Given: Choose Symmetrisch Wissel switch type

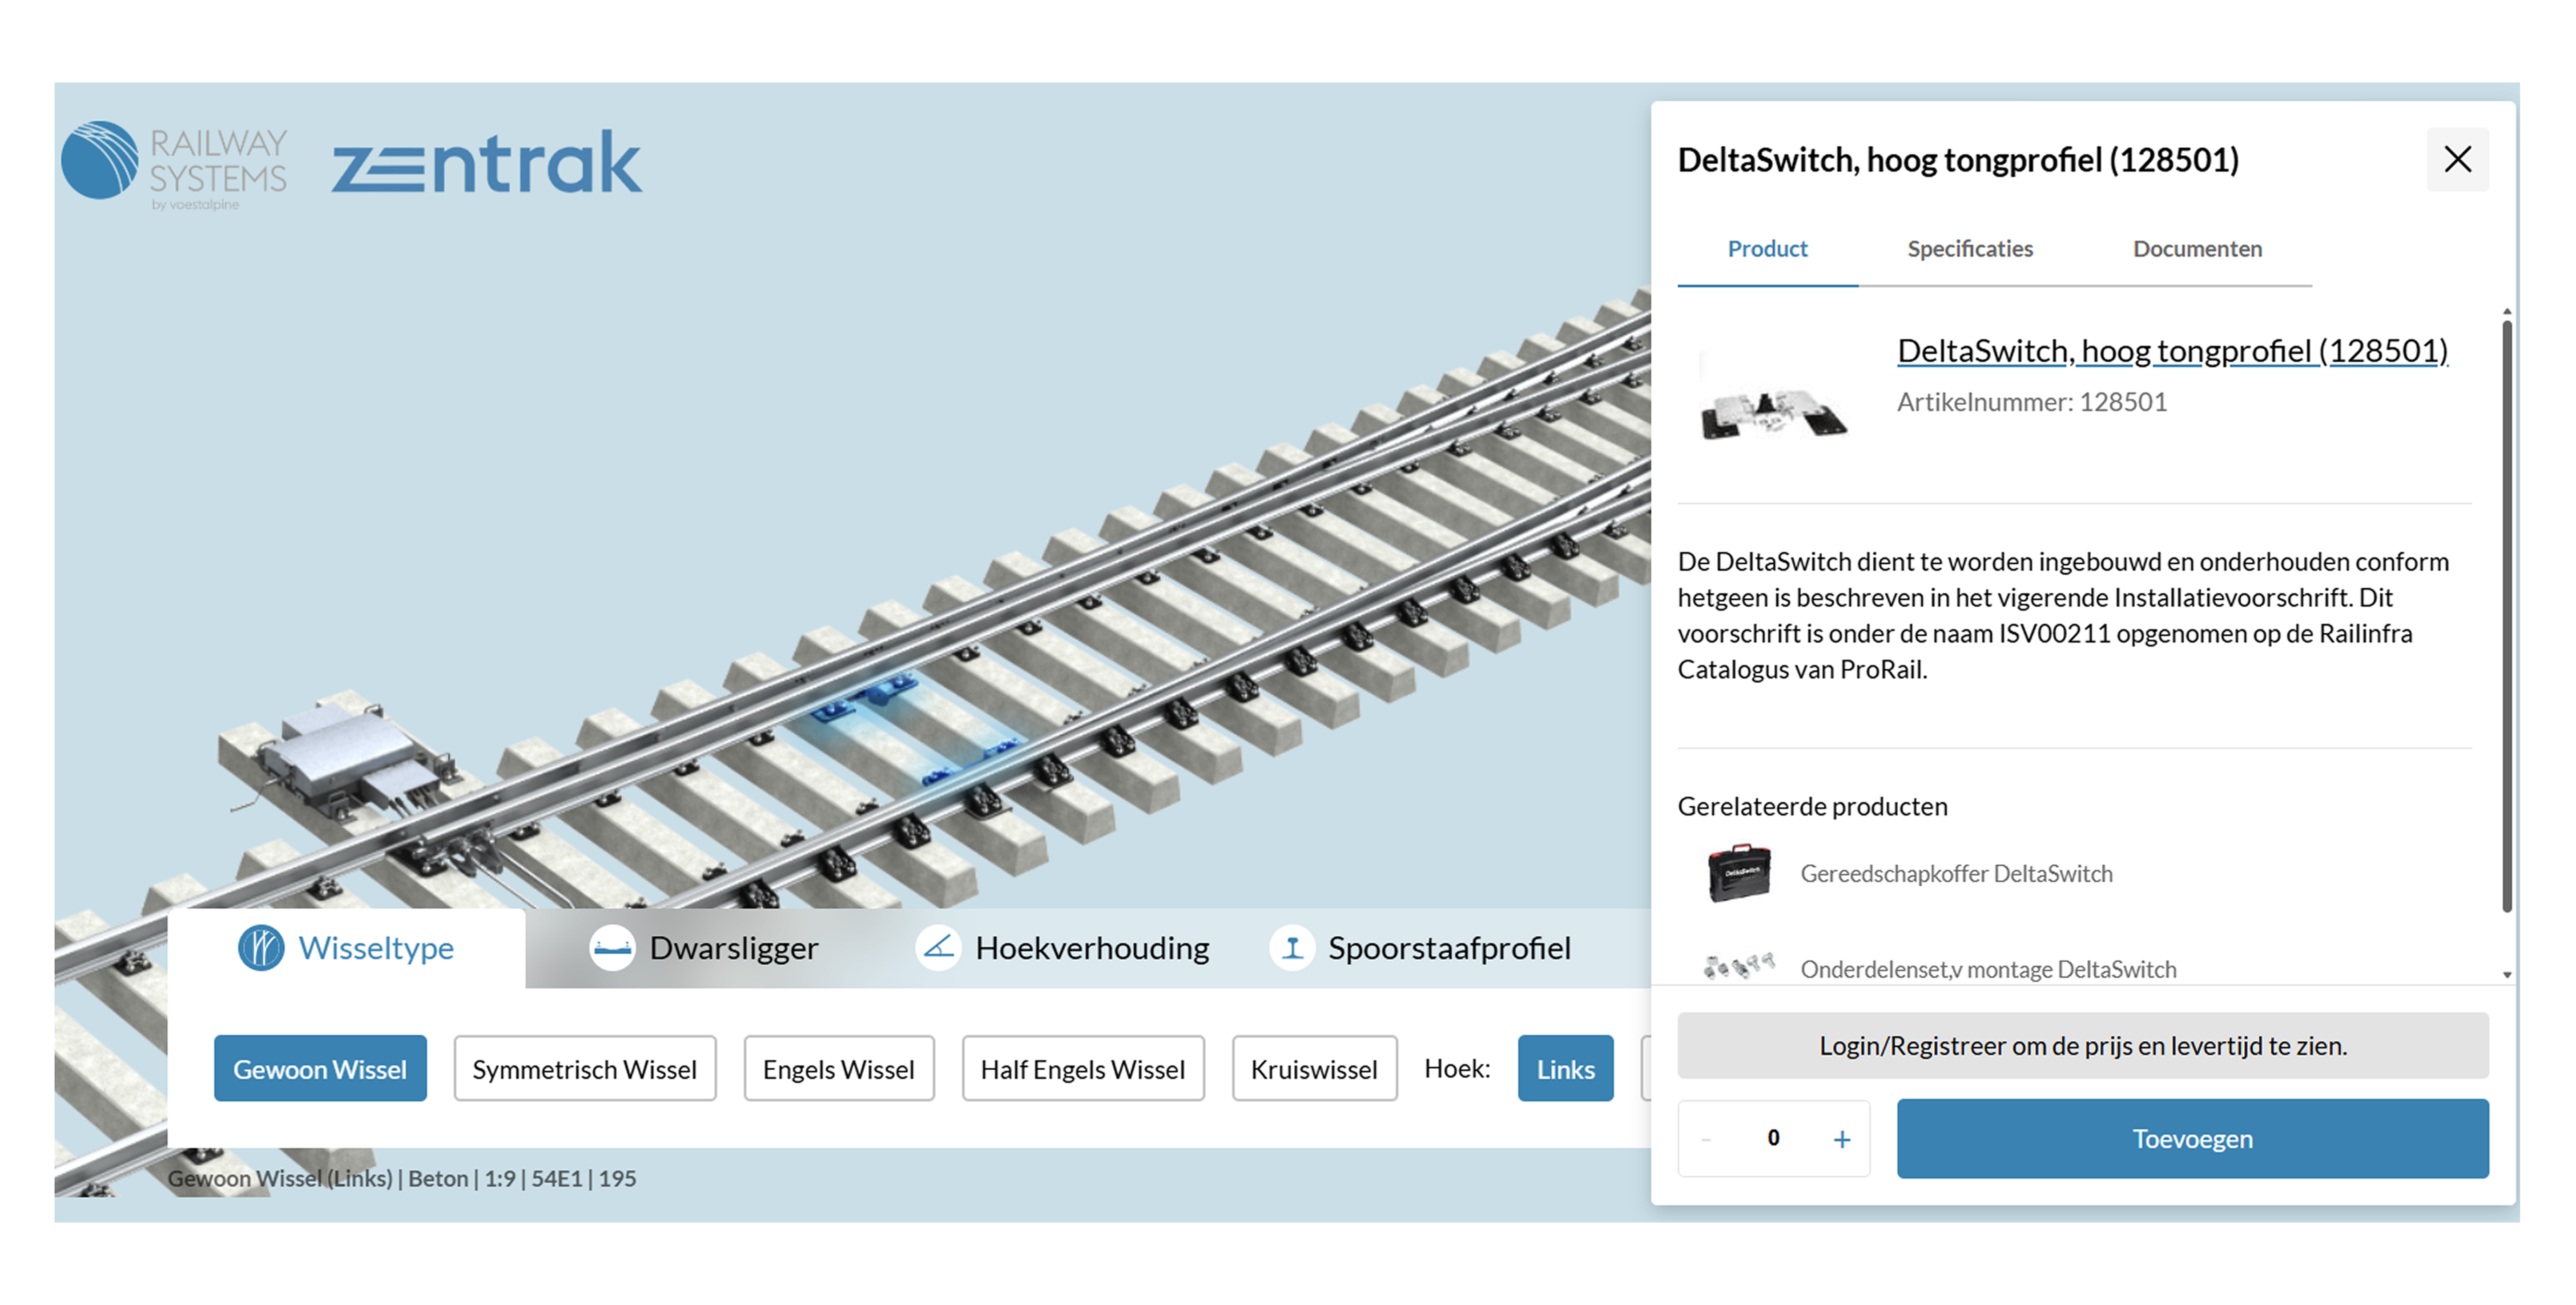Looking at the screenshot, I should coord(585,1068).
